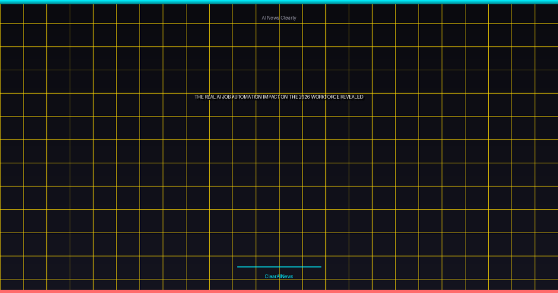
Task: Click the cyan divider line above ClearAINews
Action: [279, 267]
